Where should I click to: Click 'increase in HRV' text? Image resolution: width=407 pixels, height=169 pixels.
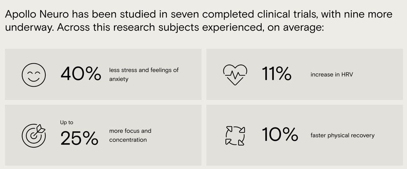pyautogui.click(x=332, y=75)
